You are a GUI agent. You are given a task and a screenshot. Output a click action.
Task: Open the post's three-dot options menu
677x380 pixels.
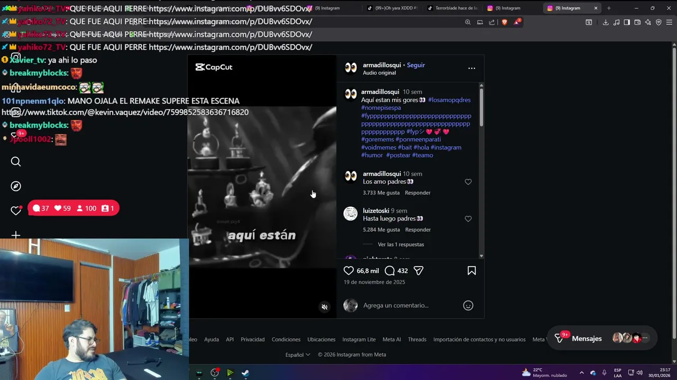472,68
